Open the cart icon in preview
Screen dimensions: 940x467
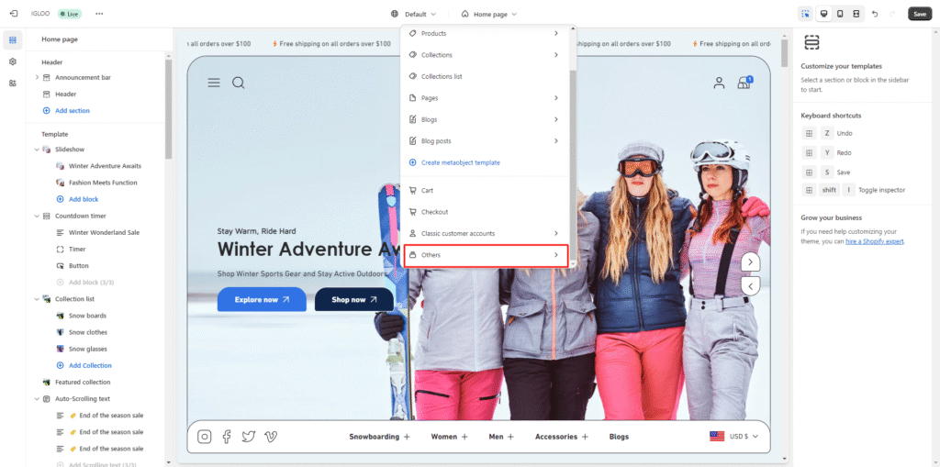pyautogui.click(x=744, y=83)
